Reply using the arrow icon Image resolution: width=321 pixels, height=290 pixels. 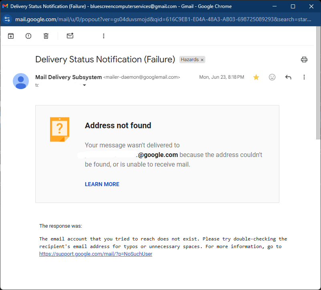pyautogui.click(x=288, y=77)
